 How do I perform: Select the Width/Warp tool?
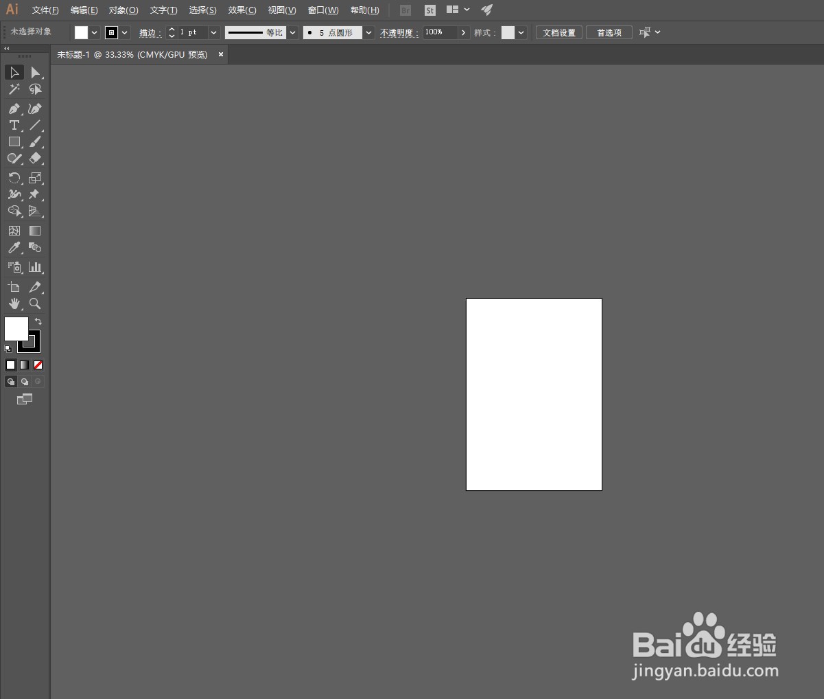pyautogui.click(x=14, y=194)
